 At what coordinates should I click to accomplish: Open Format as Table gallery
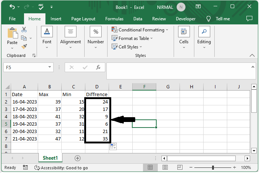[132, 38]
